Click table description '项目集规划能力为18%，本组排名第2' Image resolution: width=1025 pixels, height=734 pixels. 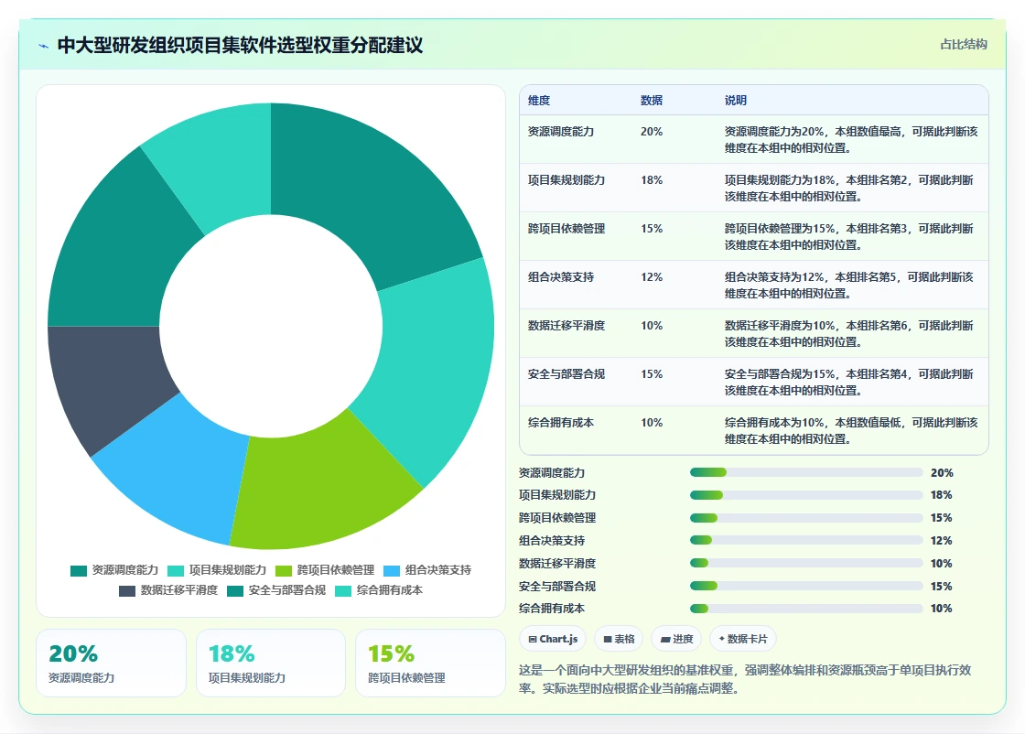(848, 189)
